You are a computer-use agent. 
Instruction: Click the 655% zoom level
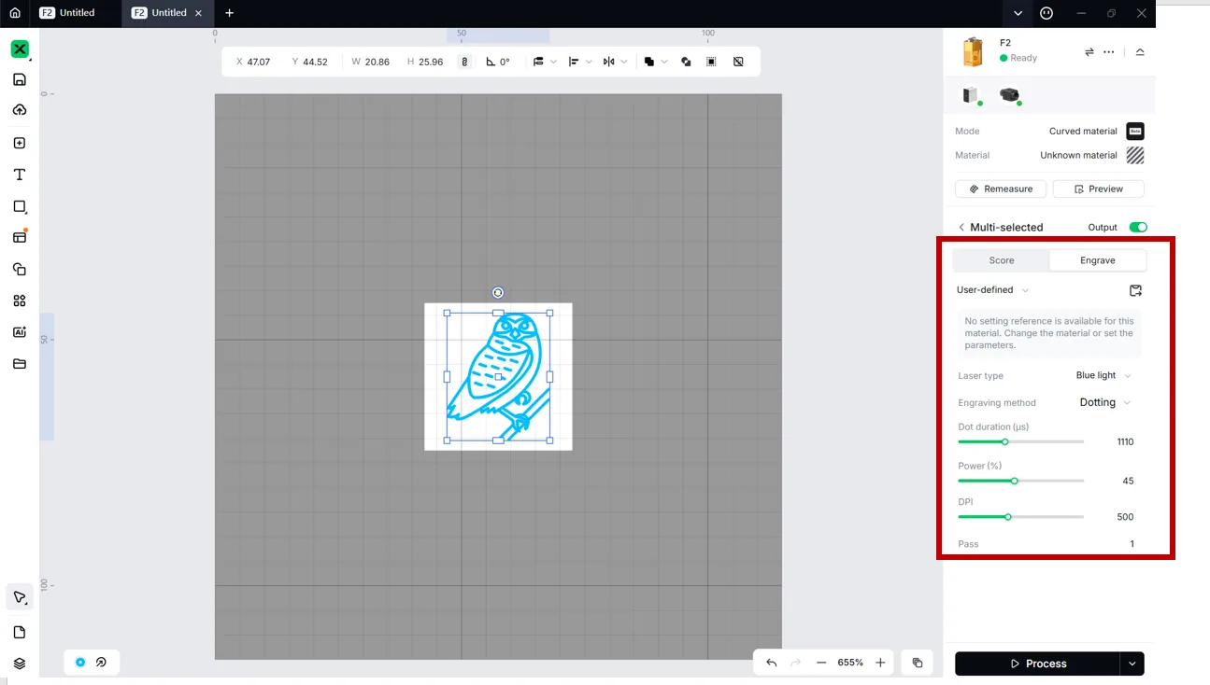coord(850,663)
